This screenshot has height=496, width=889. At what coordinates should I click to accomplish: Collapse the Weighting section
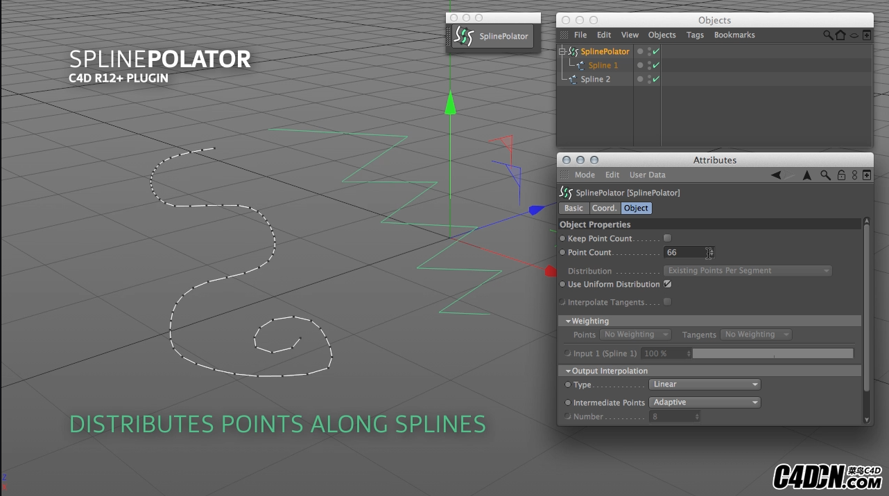[568, 321]
